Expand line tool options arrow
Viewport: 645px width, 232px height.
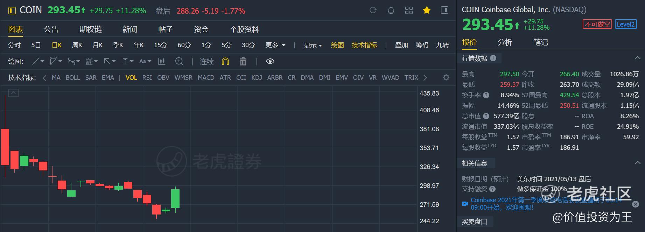tap(42, 62)
